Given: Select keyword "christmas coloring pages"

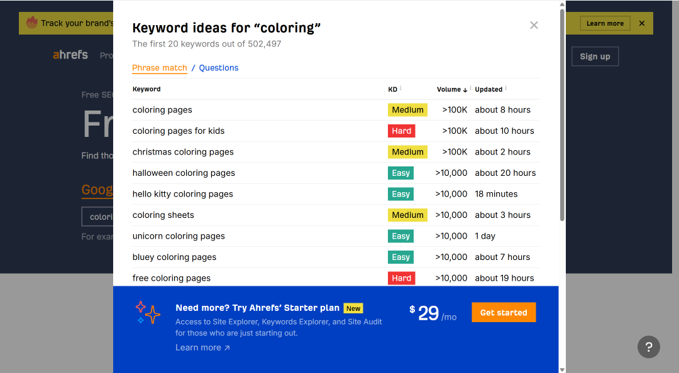Looking at the screenshot, I should [x=183, y=152].
